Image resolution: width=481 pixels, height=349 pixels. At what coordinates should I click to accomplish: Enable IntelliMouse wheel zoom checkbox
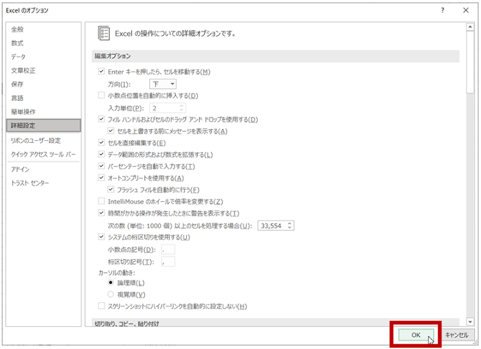pyautogui.click(x=102, y=201)
